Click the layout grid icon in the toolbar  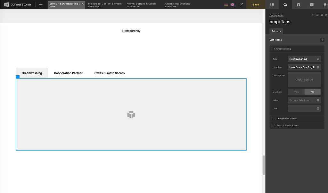(312, 4)
